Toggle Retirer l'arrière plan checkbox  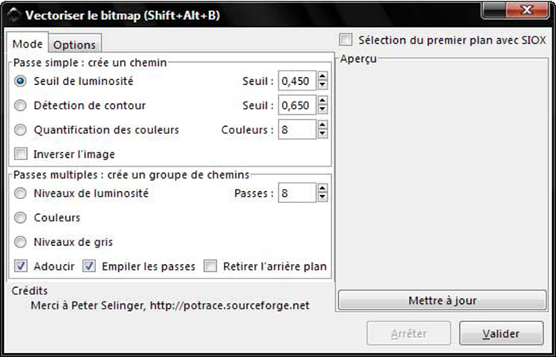point(210,267)
